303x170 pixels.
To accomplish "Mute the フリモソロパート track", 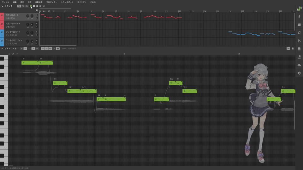I will [x=37, y=32].
